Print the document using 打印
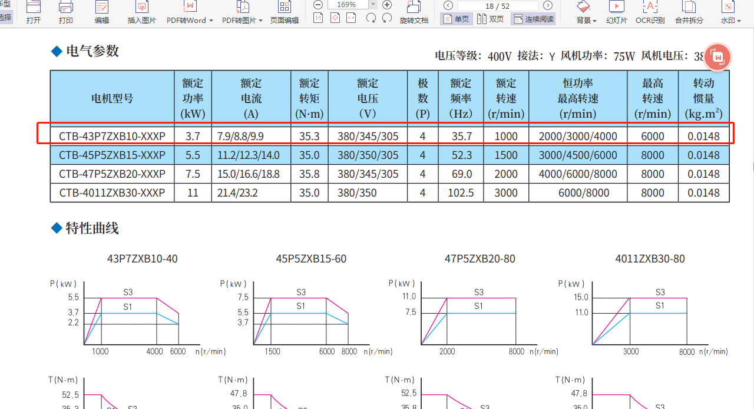The image size is (754, 409). (66, 12)
